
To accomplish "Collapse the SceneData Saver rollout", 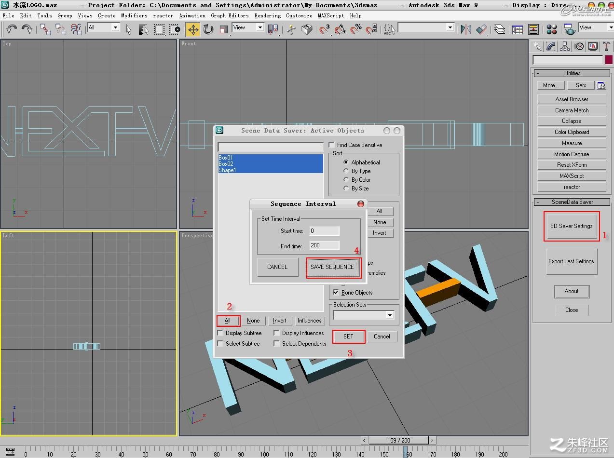I will (x=572, y=202).
